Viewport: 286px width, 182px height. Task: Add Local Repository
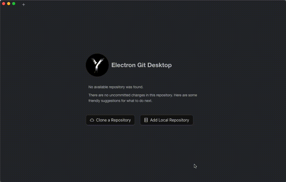(x=167, y=120)
